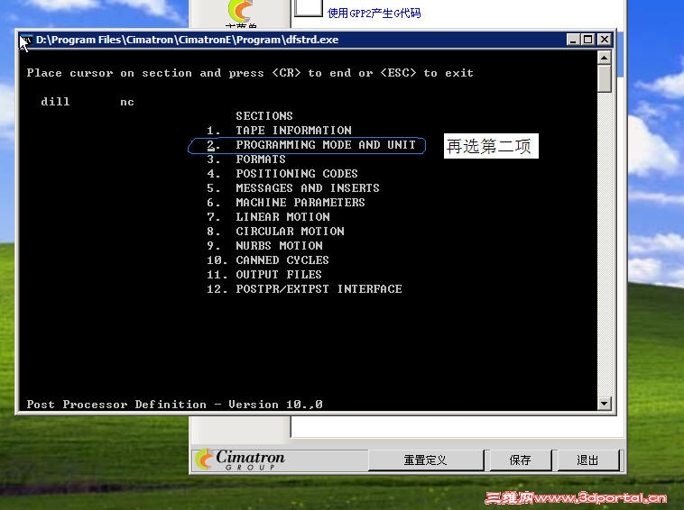Select section 8 CIRCULAR MOTION

(275, 231)
